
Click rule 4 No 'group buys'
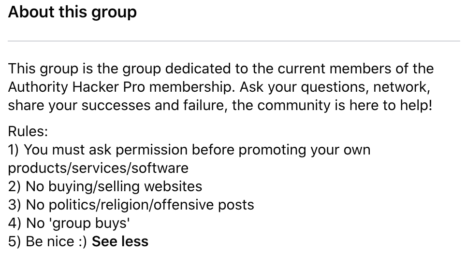(69, 223)
